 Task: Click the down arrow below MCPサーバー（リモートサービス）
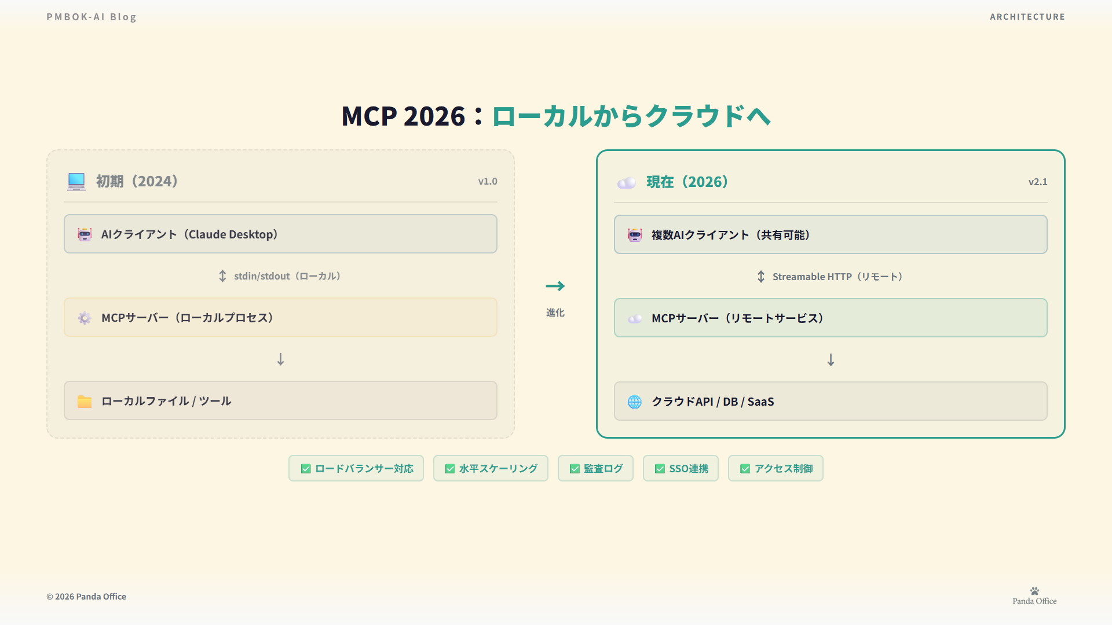pyautogui.click(x=831, y=360)
